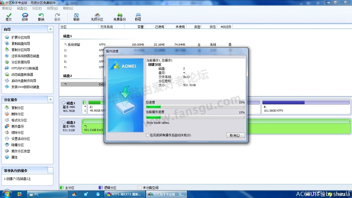Open the Windows Start menu
Viewport: 352px width, 198px height.
point(7,194)
